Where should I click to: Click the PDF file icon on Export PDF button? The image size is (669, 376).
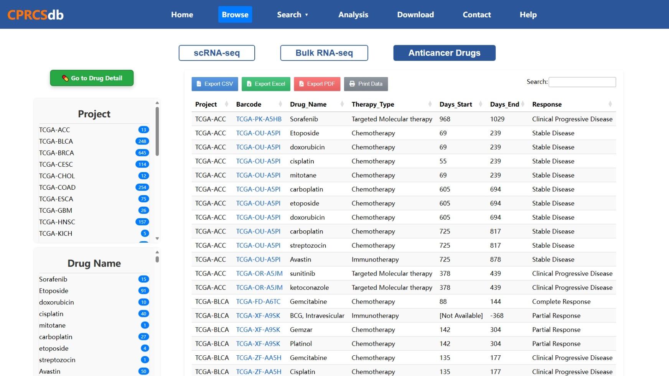(x=301, y=84)
